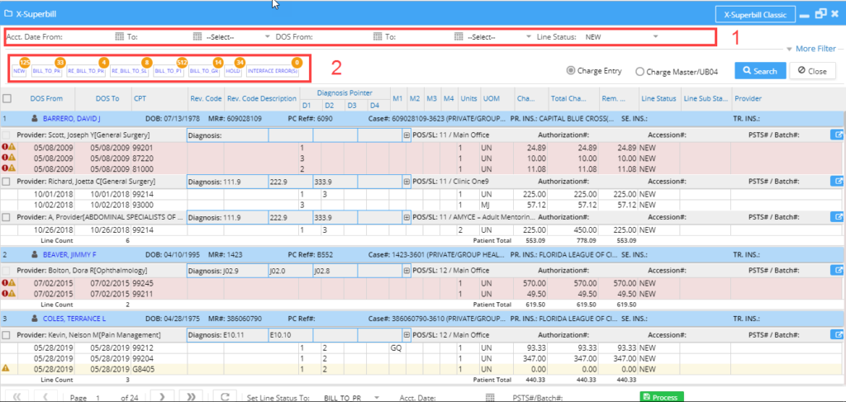This screenshot has height=402, width=846.
Task: Switch to the RE_BILL_TO_PR status tab
Action: pyautogui.click(x=86, y=71)
